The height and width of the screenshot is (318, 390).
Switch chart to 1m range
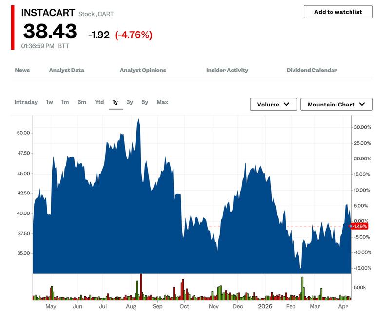tap(65, 102)
